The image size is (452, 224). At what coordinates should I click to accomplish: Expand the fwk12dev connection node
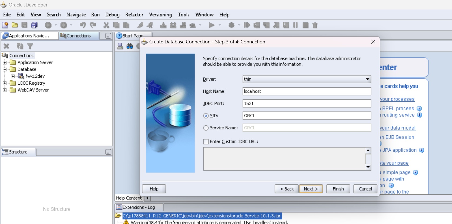(13, 76)
